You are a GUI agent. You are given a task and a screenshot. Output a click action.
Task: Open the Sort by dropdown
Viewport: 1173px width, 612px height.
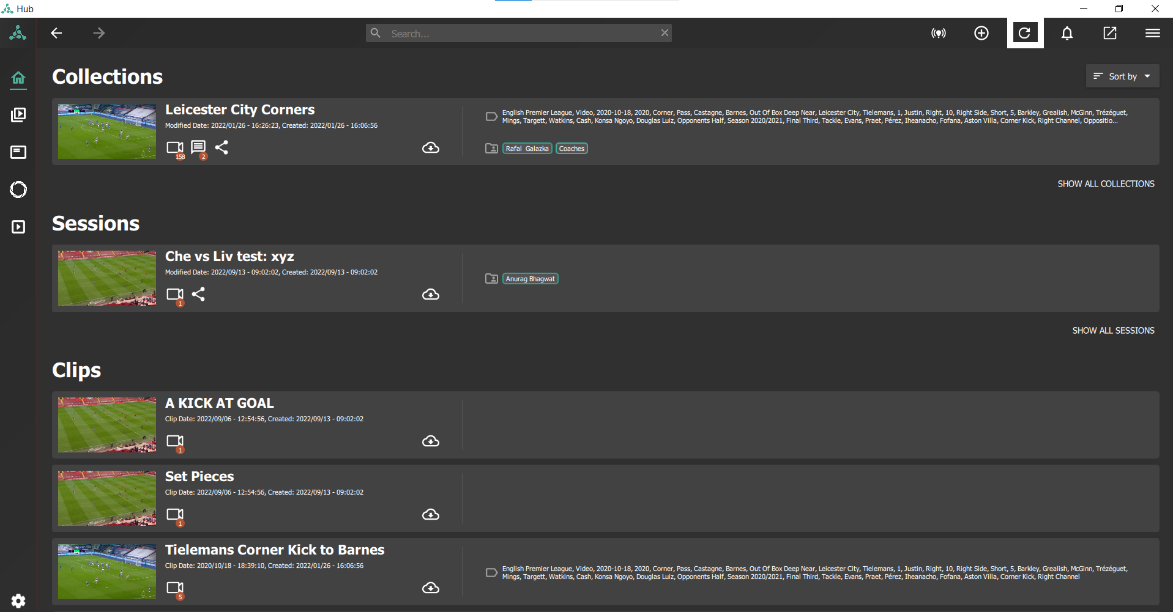(x=1122, y=76)
